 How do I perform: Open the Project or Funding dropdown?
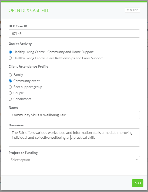74,160
